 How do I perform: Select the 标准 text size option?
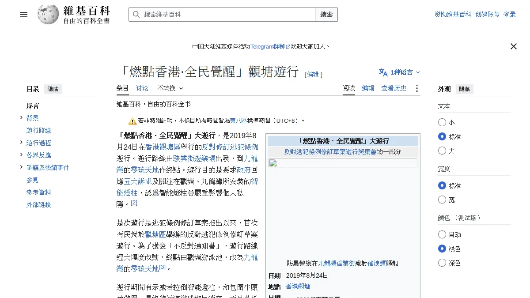[x=442, y=136]
